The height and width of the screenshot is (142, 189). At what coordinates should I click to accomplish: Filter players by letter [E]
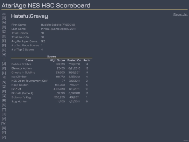coord(4,41)
